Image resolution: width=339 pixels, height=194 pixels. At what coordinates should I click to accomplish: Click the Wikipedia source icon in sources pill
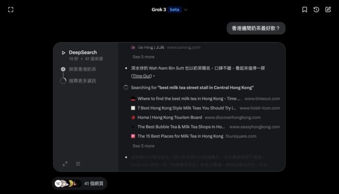click(x=58, y=184)
